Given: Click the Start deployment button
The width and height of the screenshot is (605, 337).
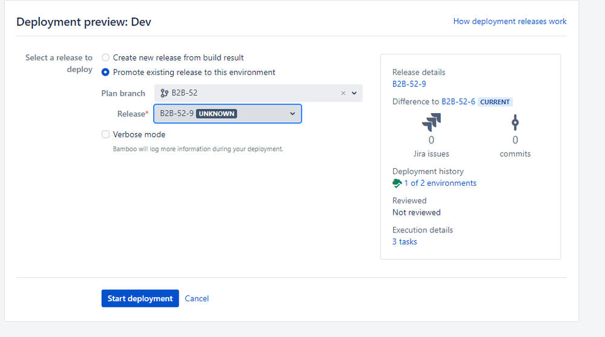Looking at the screenshot, I should 140,298.
